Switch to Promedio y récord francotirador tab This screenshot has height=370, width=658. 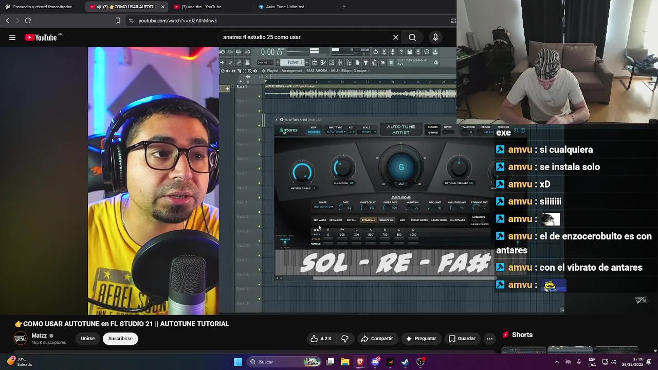tap(42, 7)
